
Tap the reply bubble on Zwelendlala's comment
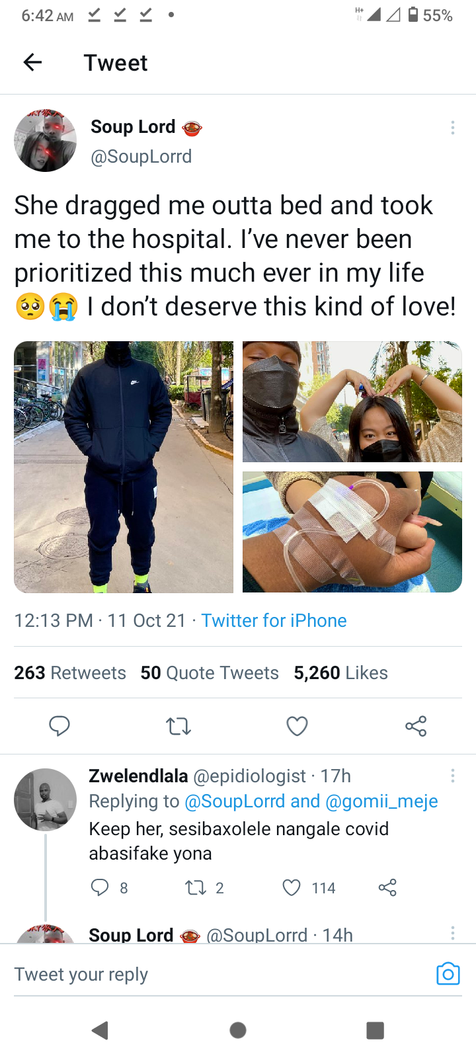click(100, 887)
